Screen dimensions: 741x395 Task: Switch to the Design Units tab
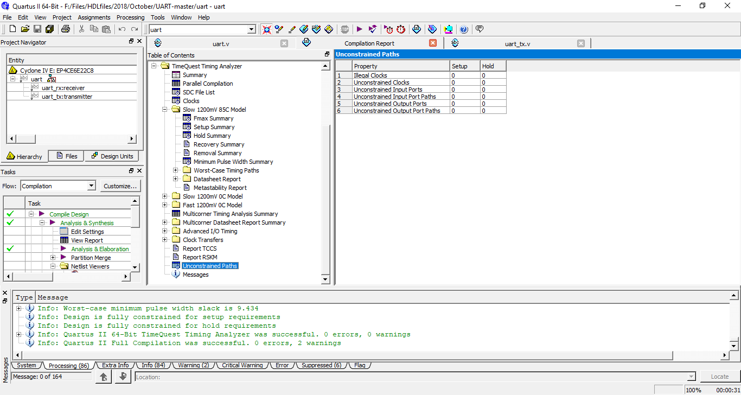[112, 156]
